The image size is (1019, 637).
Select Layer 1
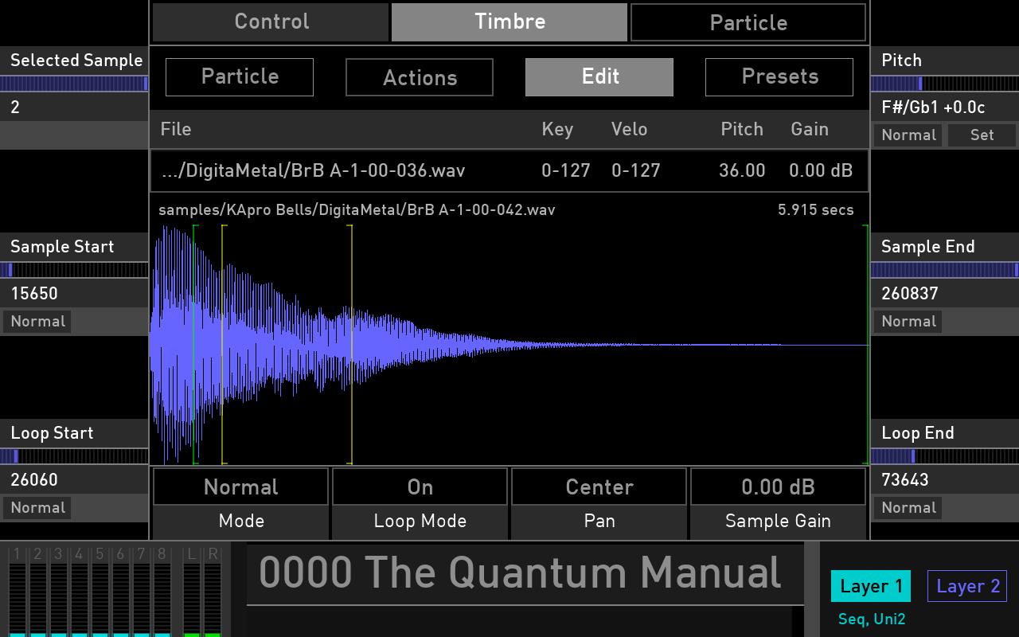pos(870,586)
